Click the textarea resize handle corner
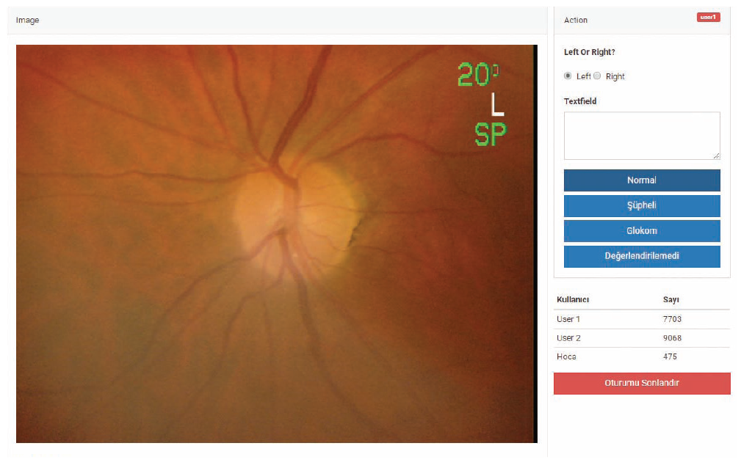 (x=717, y=155)
